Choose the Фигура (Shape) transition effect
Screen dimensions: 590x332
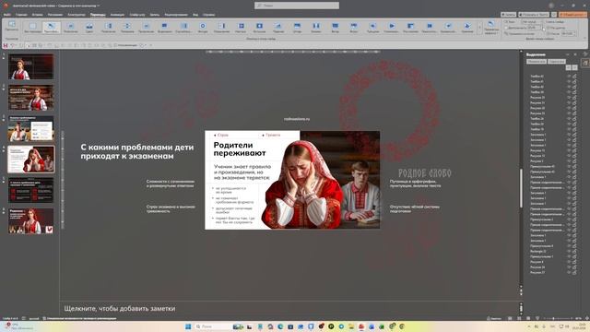(x=203, y=27)
